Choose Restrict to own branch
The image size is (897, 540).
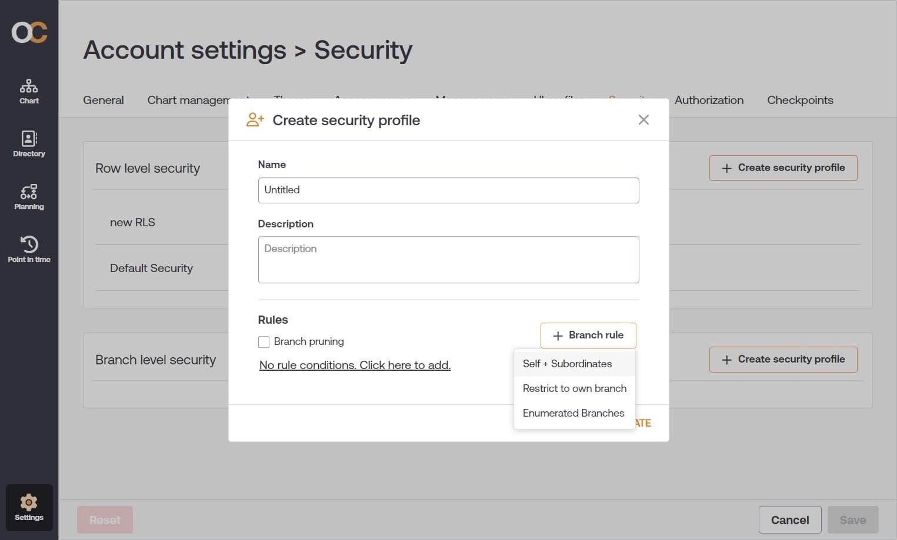(x=575, y=388)
